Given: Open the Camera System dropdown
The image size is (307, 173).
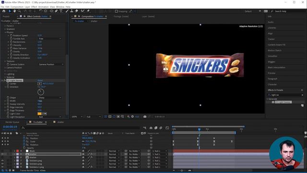Looking at the screenshot, I should tap(51, 64).
